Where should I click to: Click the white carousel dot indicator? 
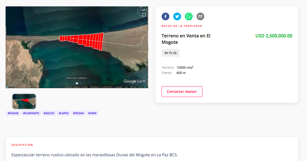(x=77, y=83)
